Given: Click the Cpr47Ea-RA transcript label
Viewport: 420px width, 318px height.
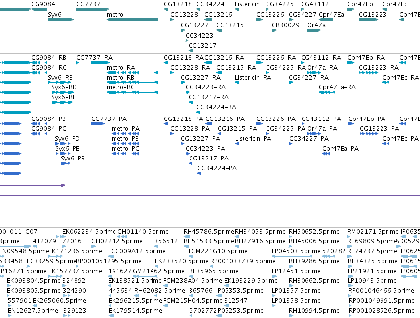Looking at the screenshot, I should [337, 87].
